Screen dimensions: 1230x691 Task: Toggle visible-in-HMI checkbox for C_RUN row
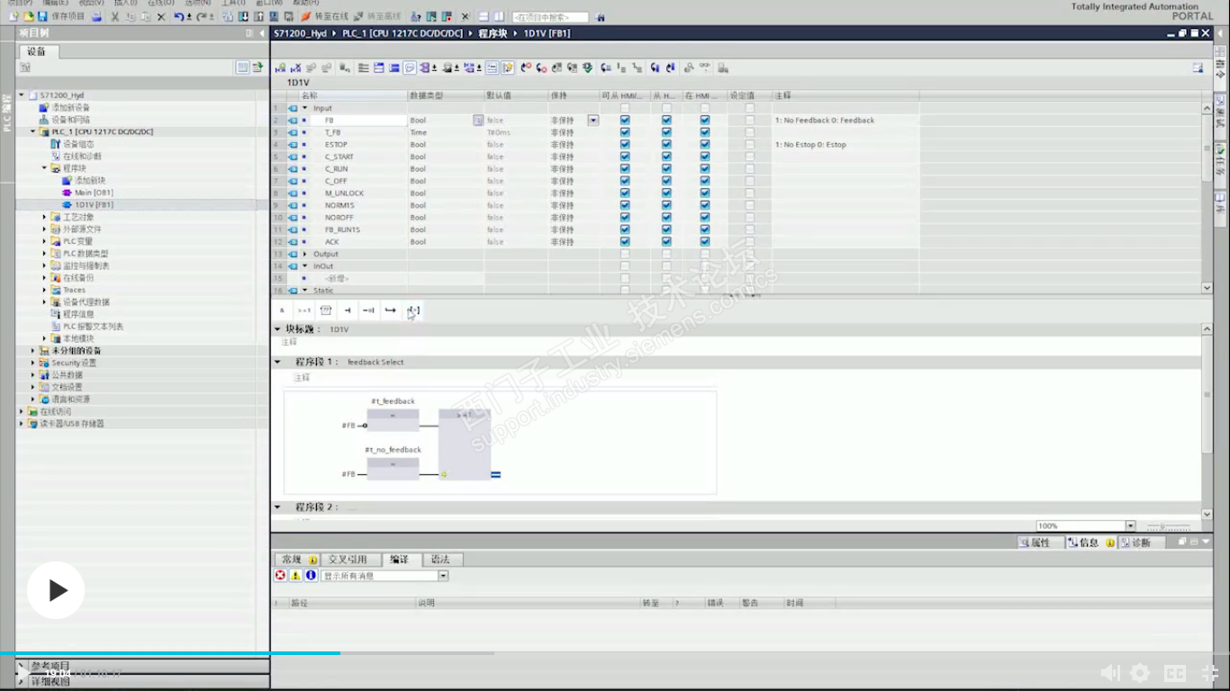705,168
